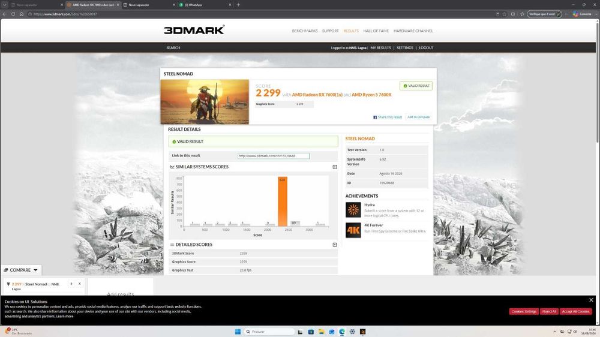
Task: Click the date value Agosto 16
Action: click(x=391, y=174)
